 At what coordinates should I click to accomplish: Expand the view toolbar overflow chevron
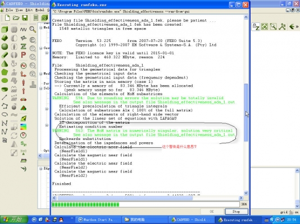(297, 26)
